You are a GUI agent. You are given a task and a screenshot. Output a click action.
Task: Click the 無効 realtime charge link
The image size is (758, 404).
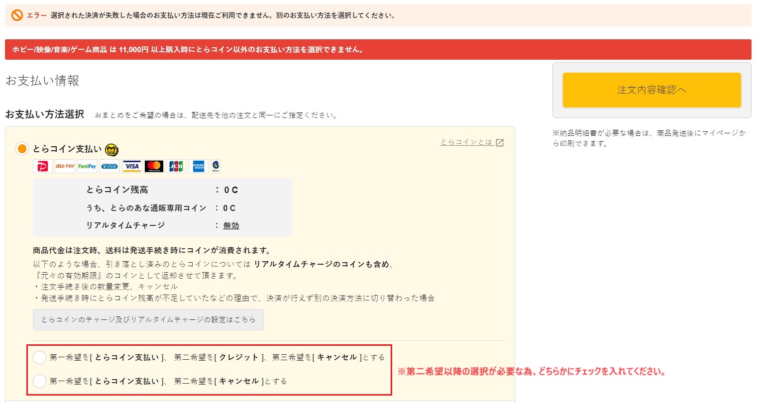click(231, 225)
